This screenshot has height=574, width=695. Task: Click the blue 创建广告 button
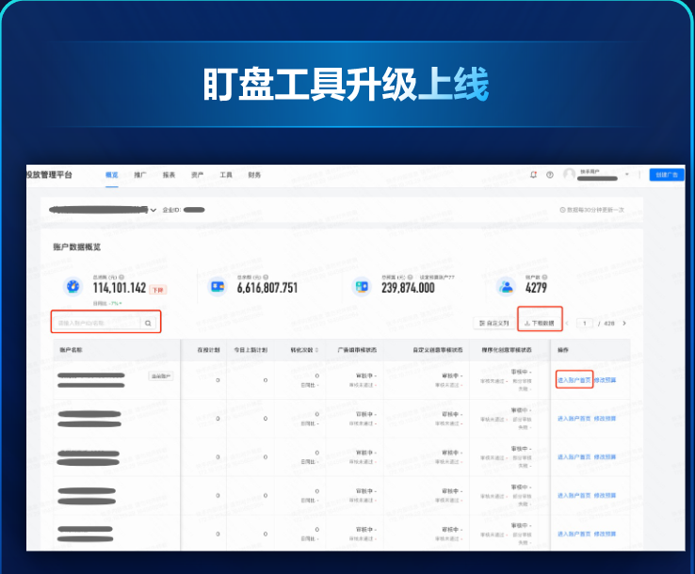[x=667, y=174]
